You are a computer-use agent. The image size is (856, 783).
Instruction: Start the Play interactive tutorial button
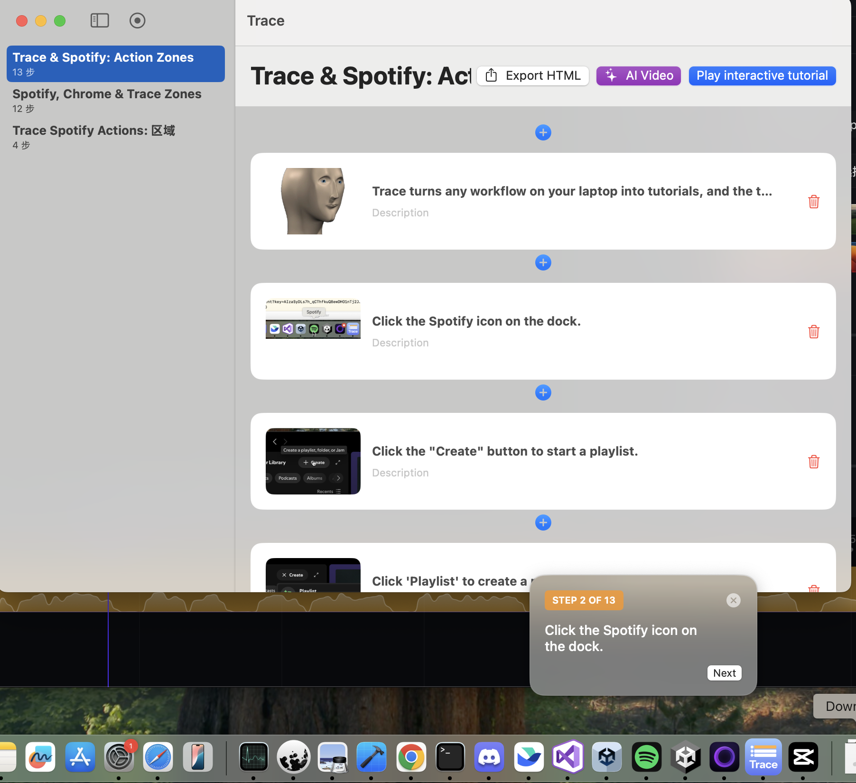click(762, 75)
